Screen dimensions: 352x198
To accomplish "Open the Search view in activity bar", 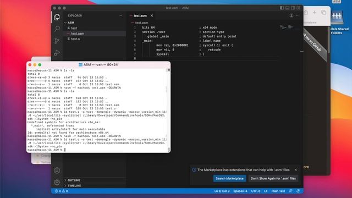I will (x=57, y=29).
